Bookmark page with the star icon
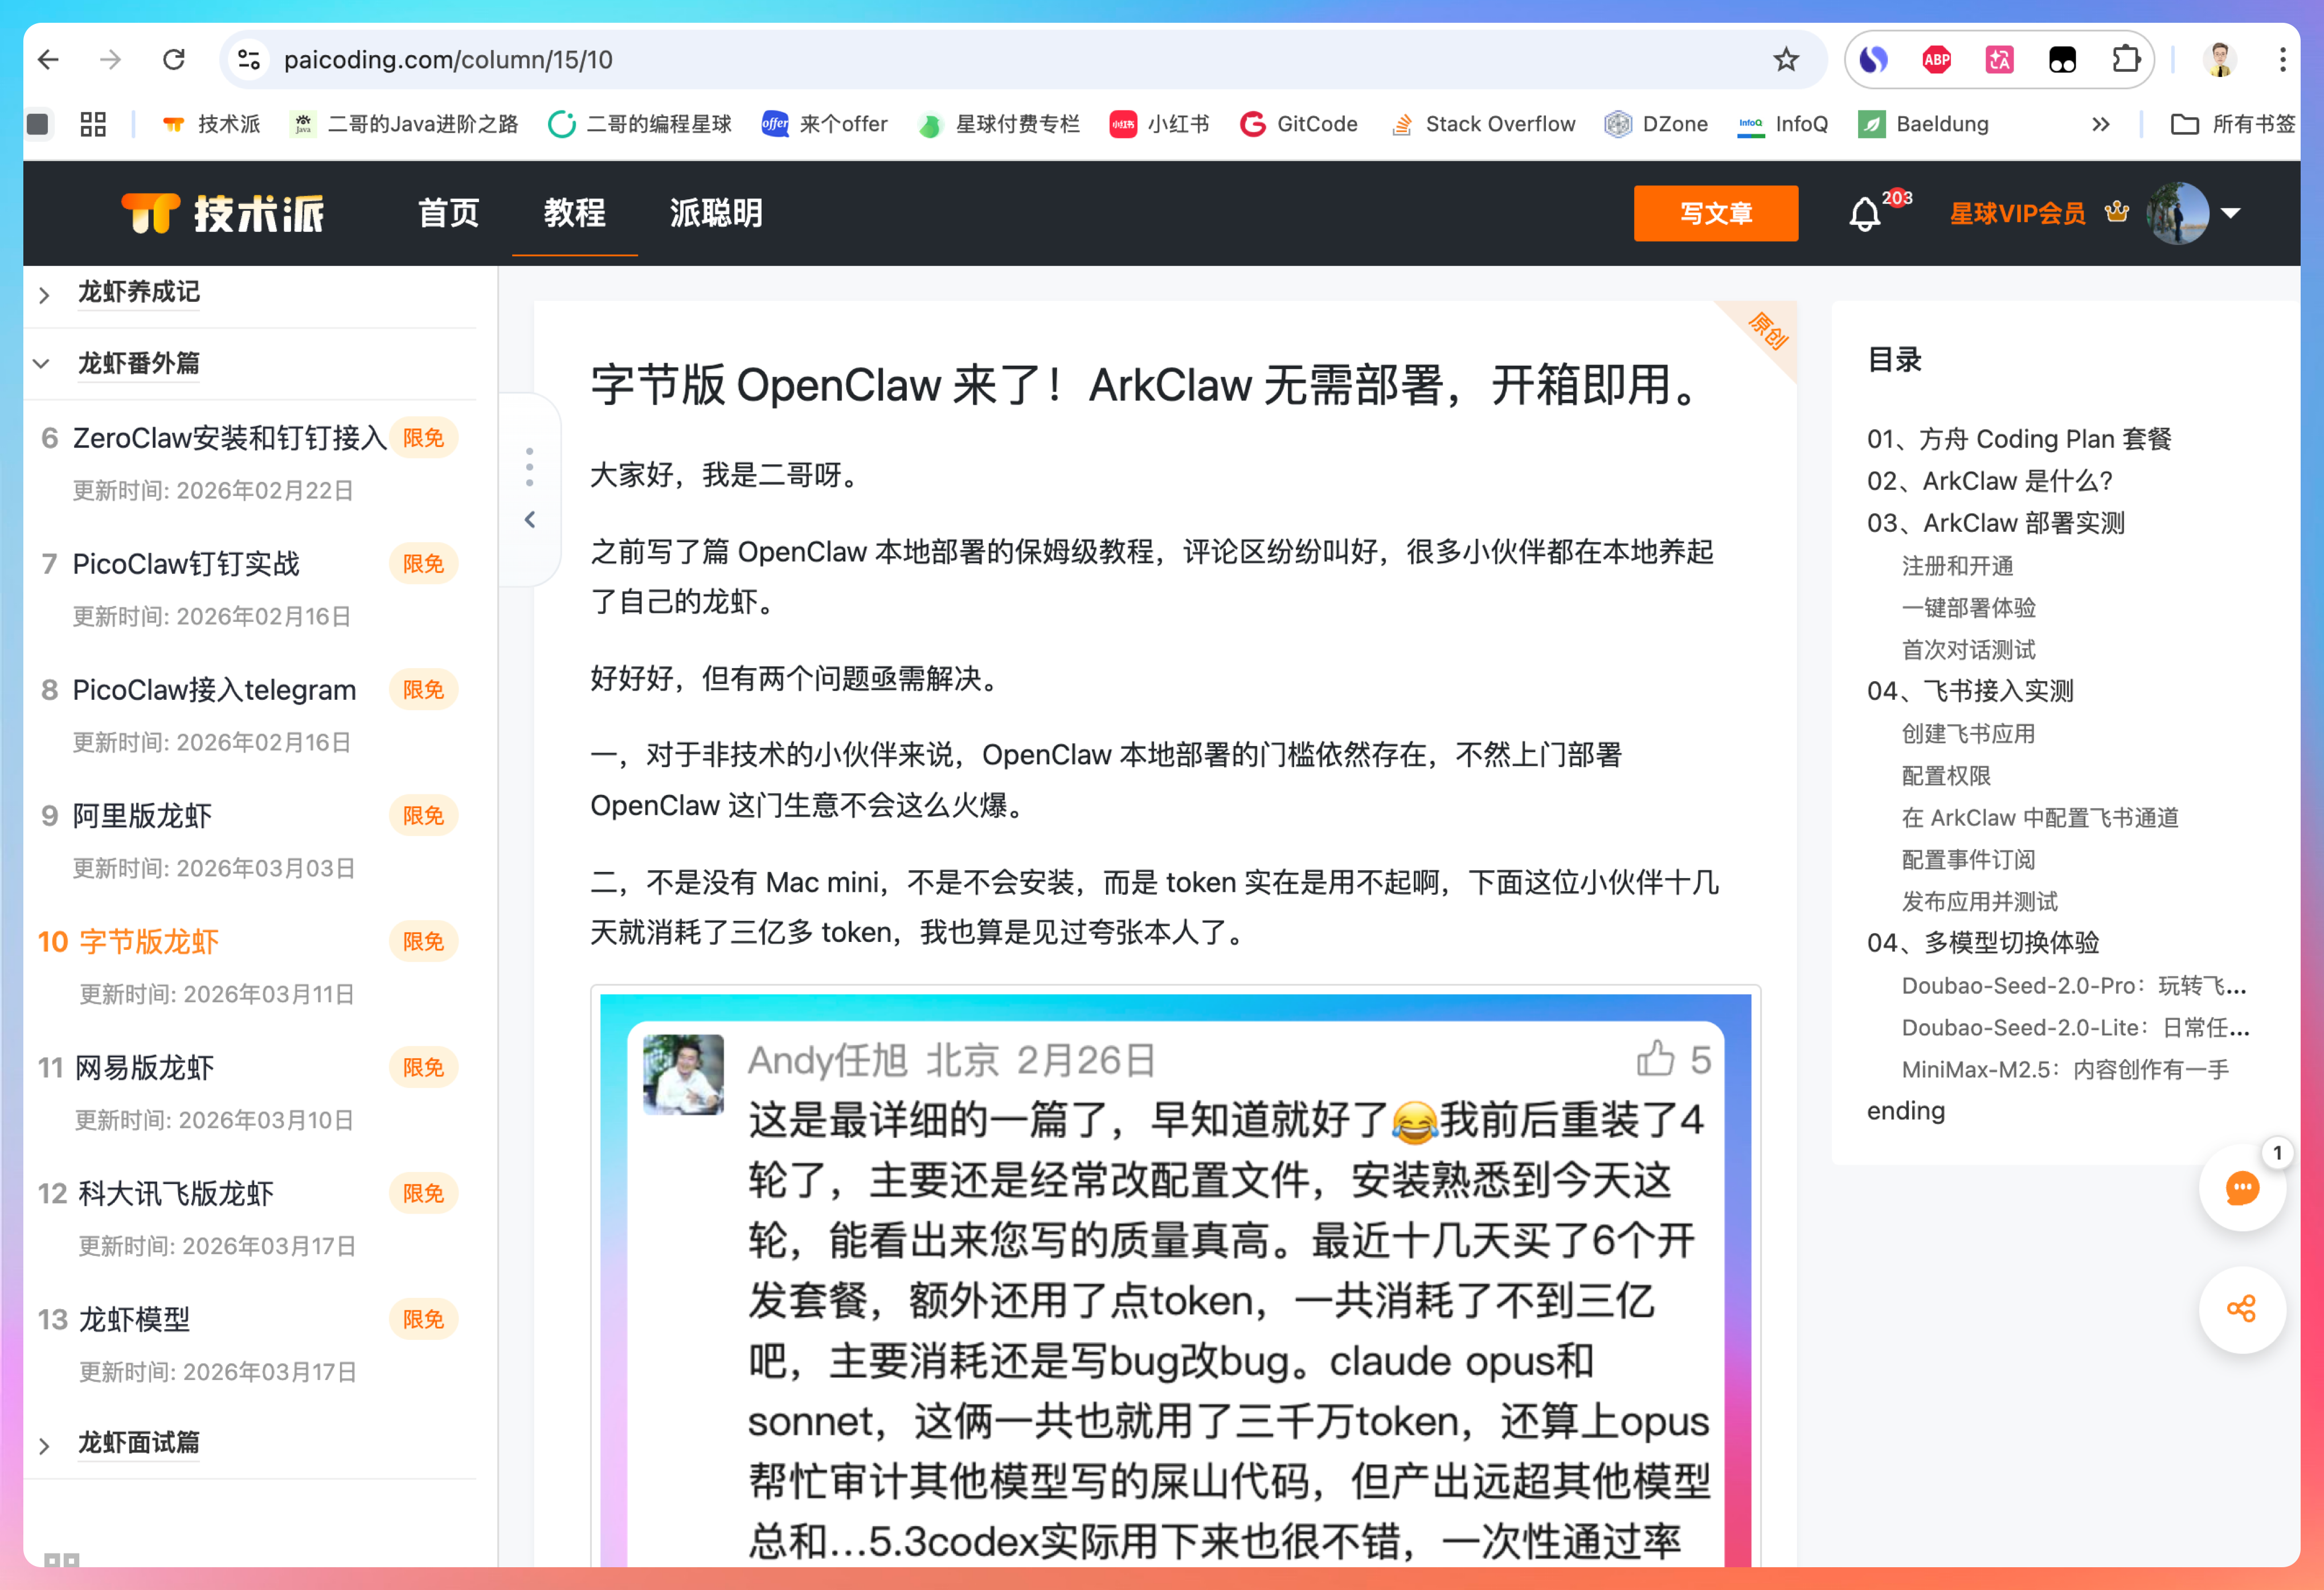2324x1590 pixels. pyautogui.click(x=1786, y=60)
